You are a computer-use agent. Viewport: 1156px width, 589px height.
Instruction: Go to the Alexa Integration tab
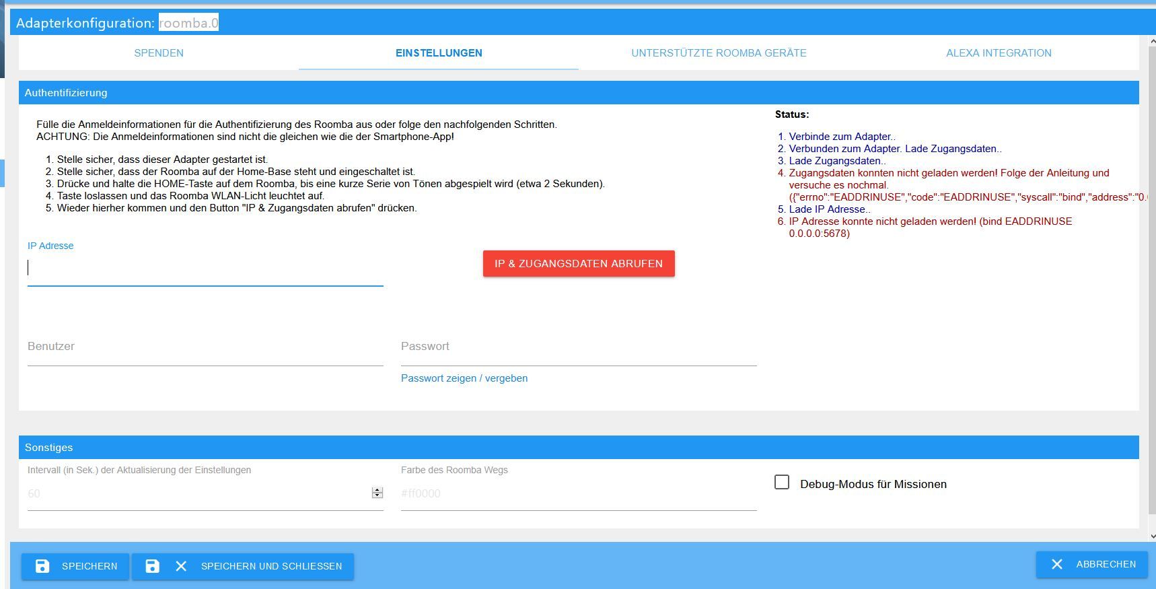(x=999, y=53)
